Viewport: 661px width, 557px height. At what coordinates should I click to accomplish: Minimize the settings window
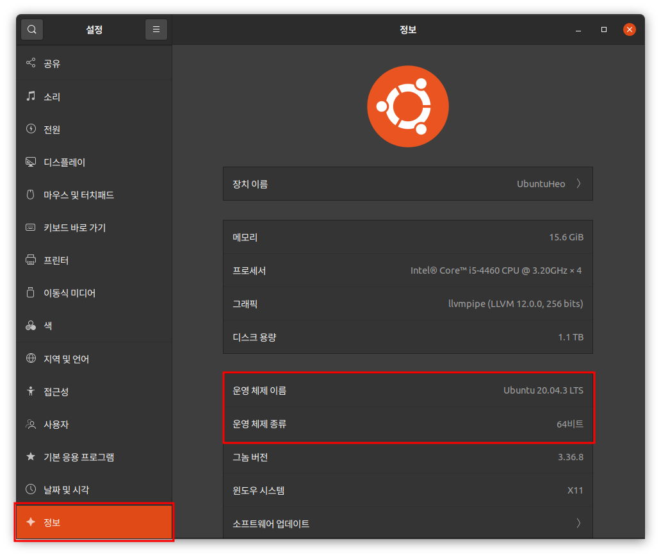(x=578, y=29)
